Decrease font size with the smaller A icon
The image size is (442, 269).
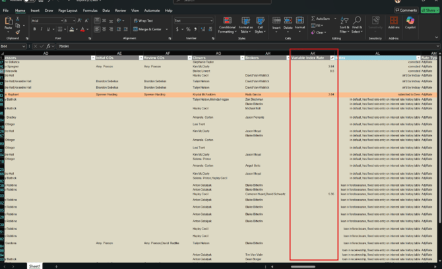[86, 20]
